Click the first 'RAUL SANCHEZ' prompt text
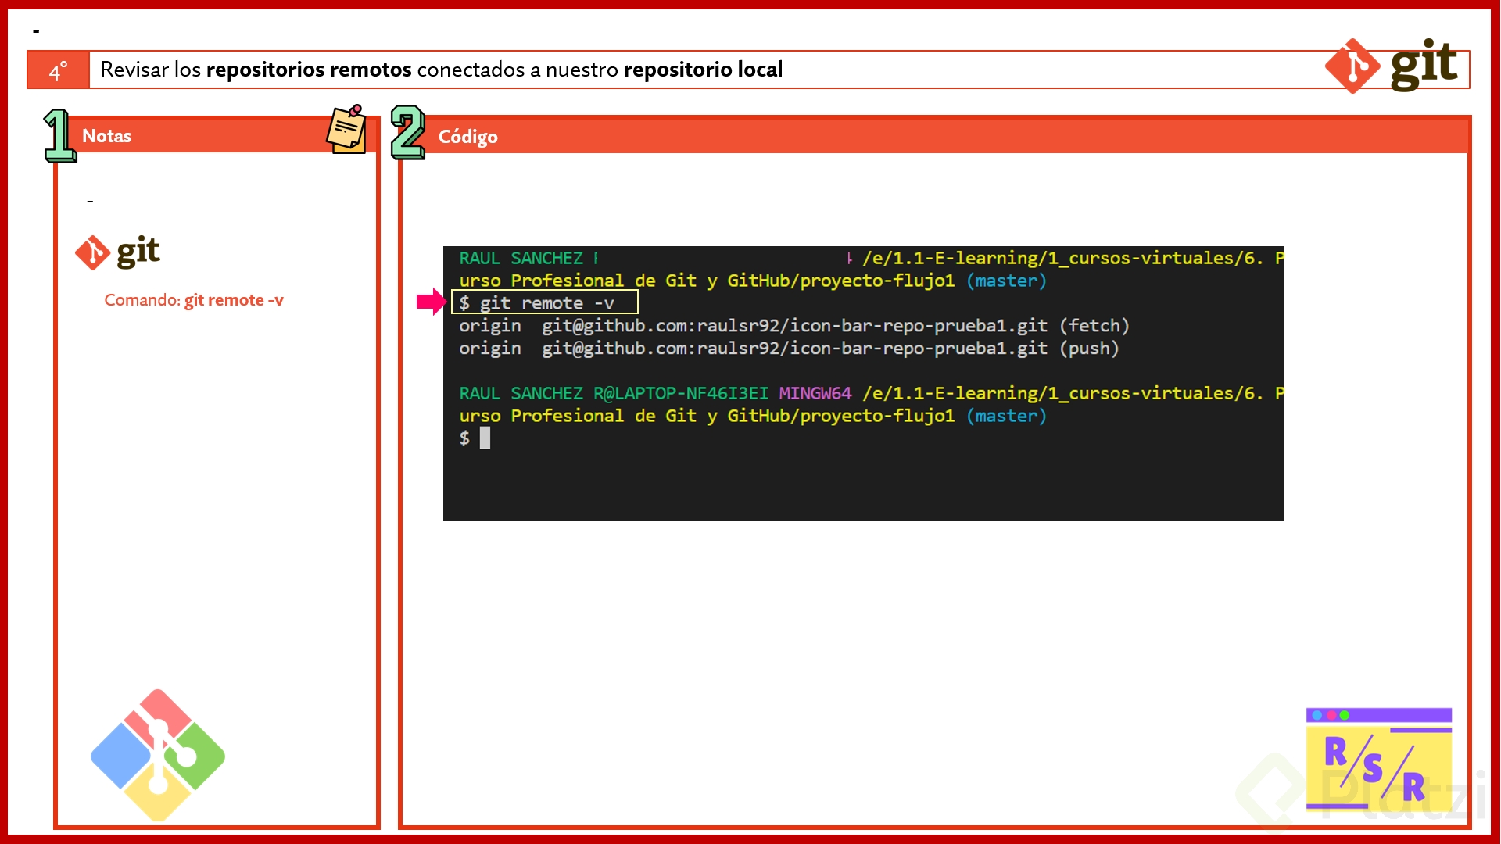Viewport: 1501px width, 844px height. coord(521,258)
